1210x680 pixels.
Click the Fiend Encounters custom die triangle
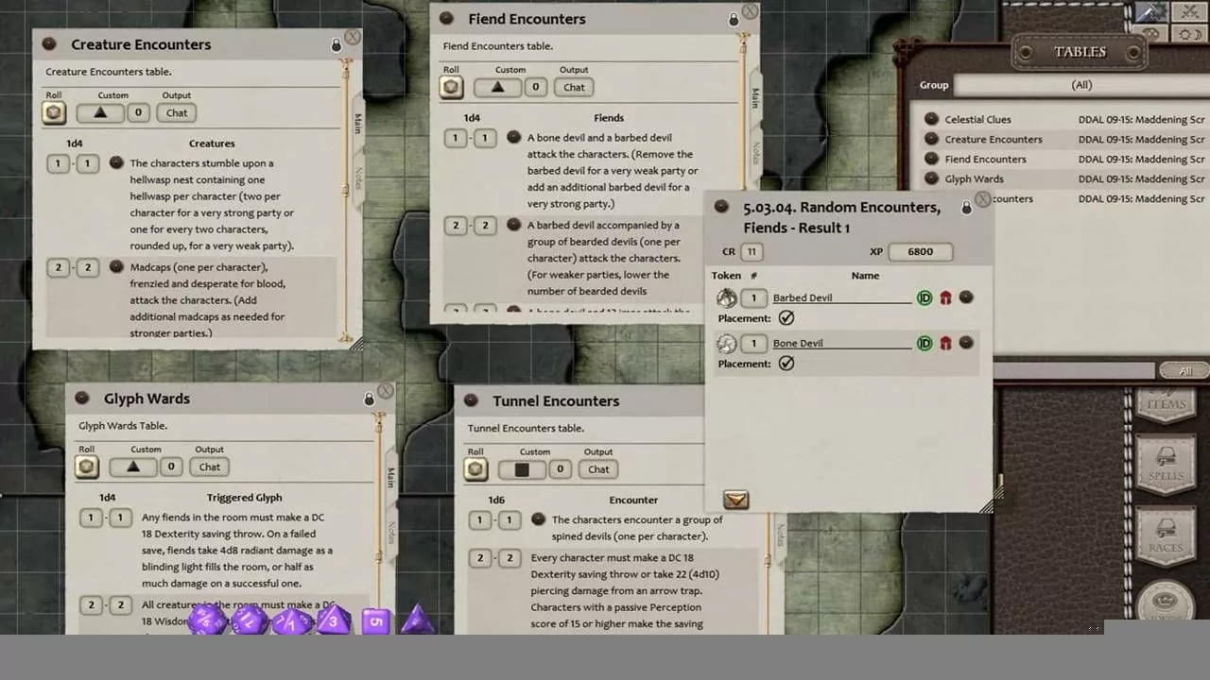click(x=497, y=87)
